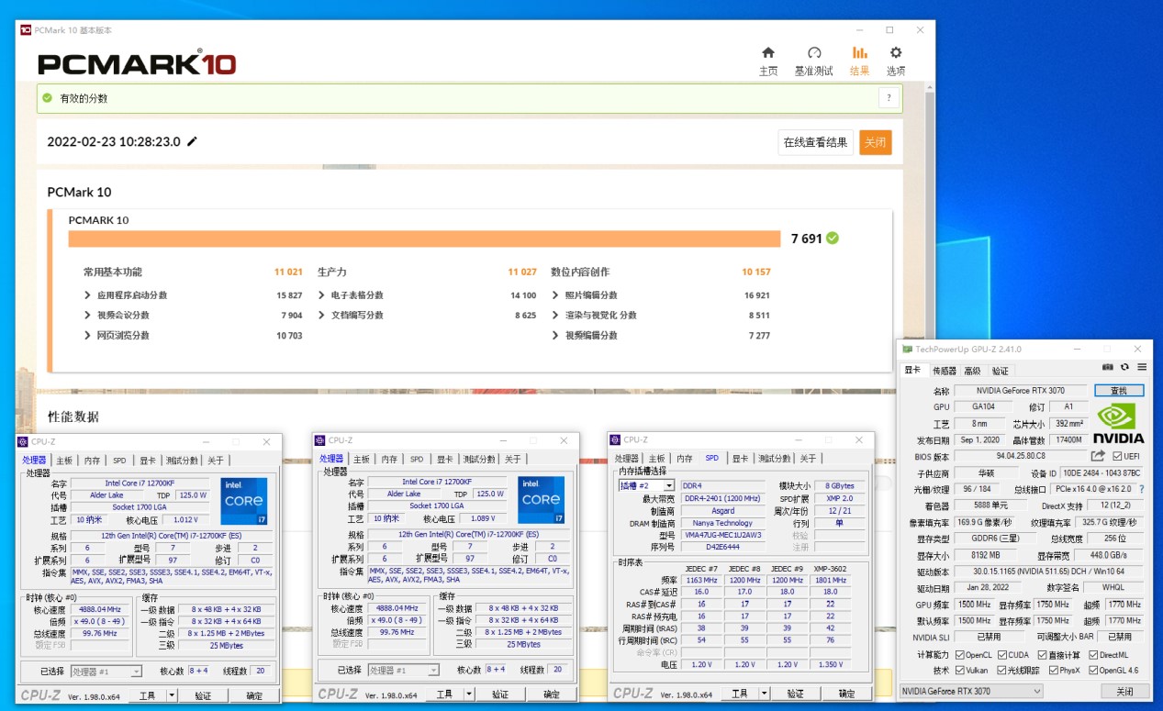Toggle the UEFI checkbox in GPU-Z
This screenshot has width=1163, height=711.
click(x=1117, y=456)
